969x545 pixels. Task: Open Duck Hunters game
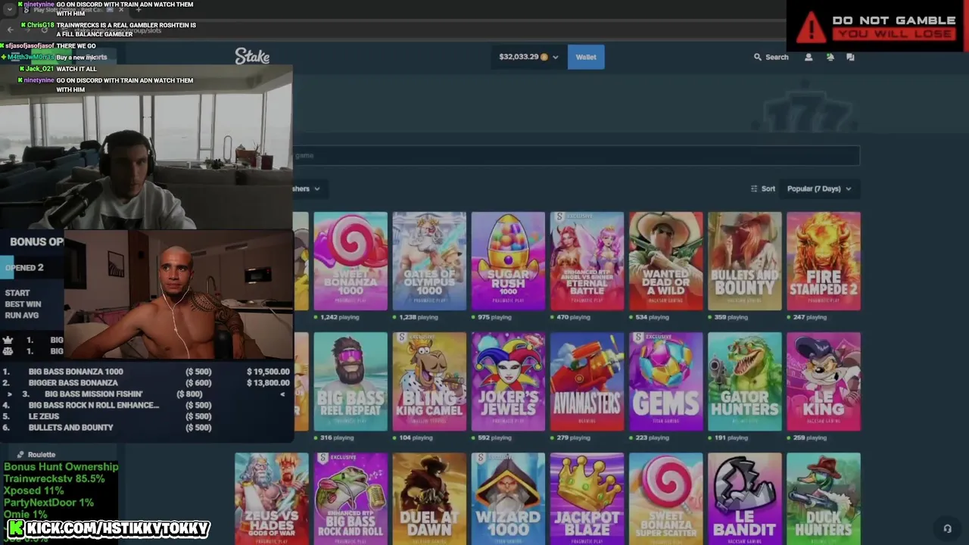coord(823,498)
